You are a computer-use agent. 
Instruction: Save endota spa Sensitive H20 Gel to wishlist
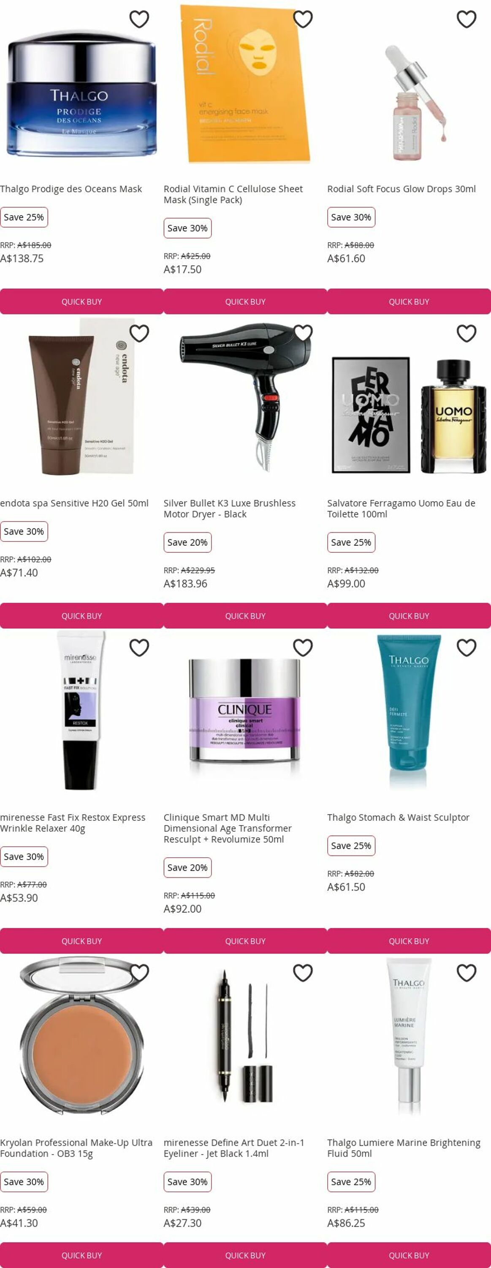(x=139, y=333)
